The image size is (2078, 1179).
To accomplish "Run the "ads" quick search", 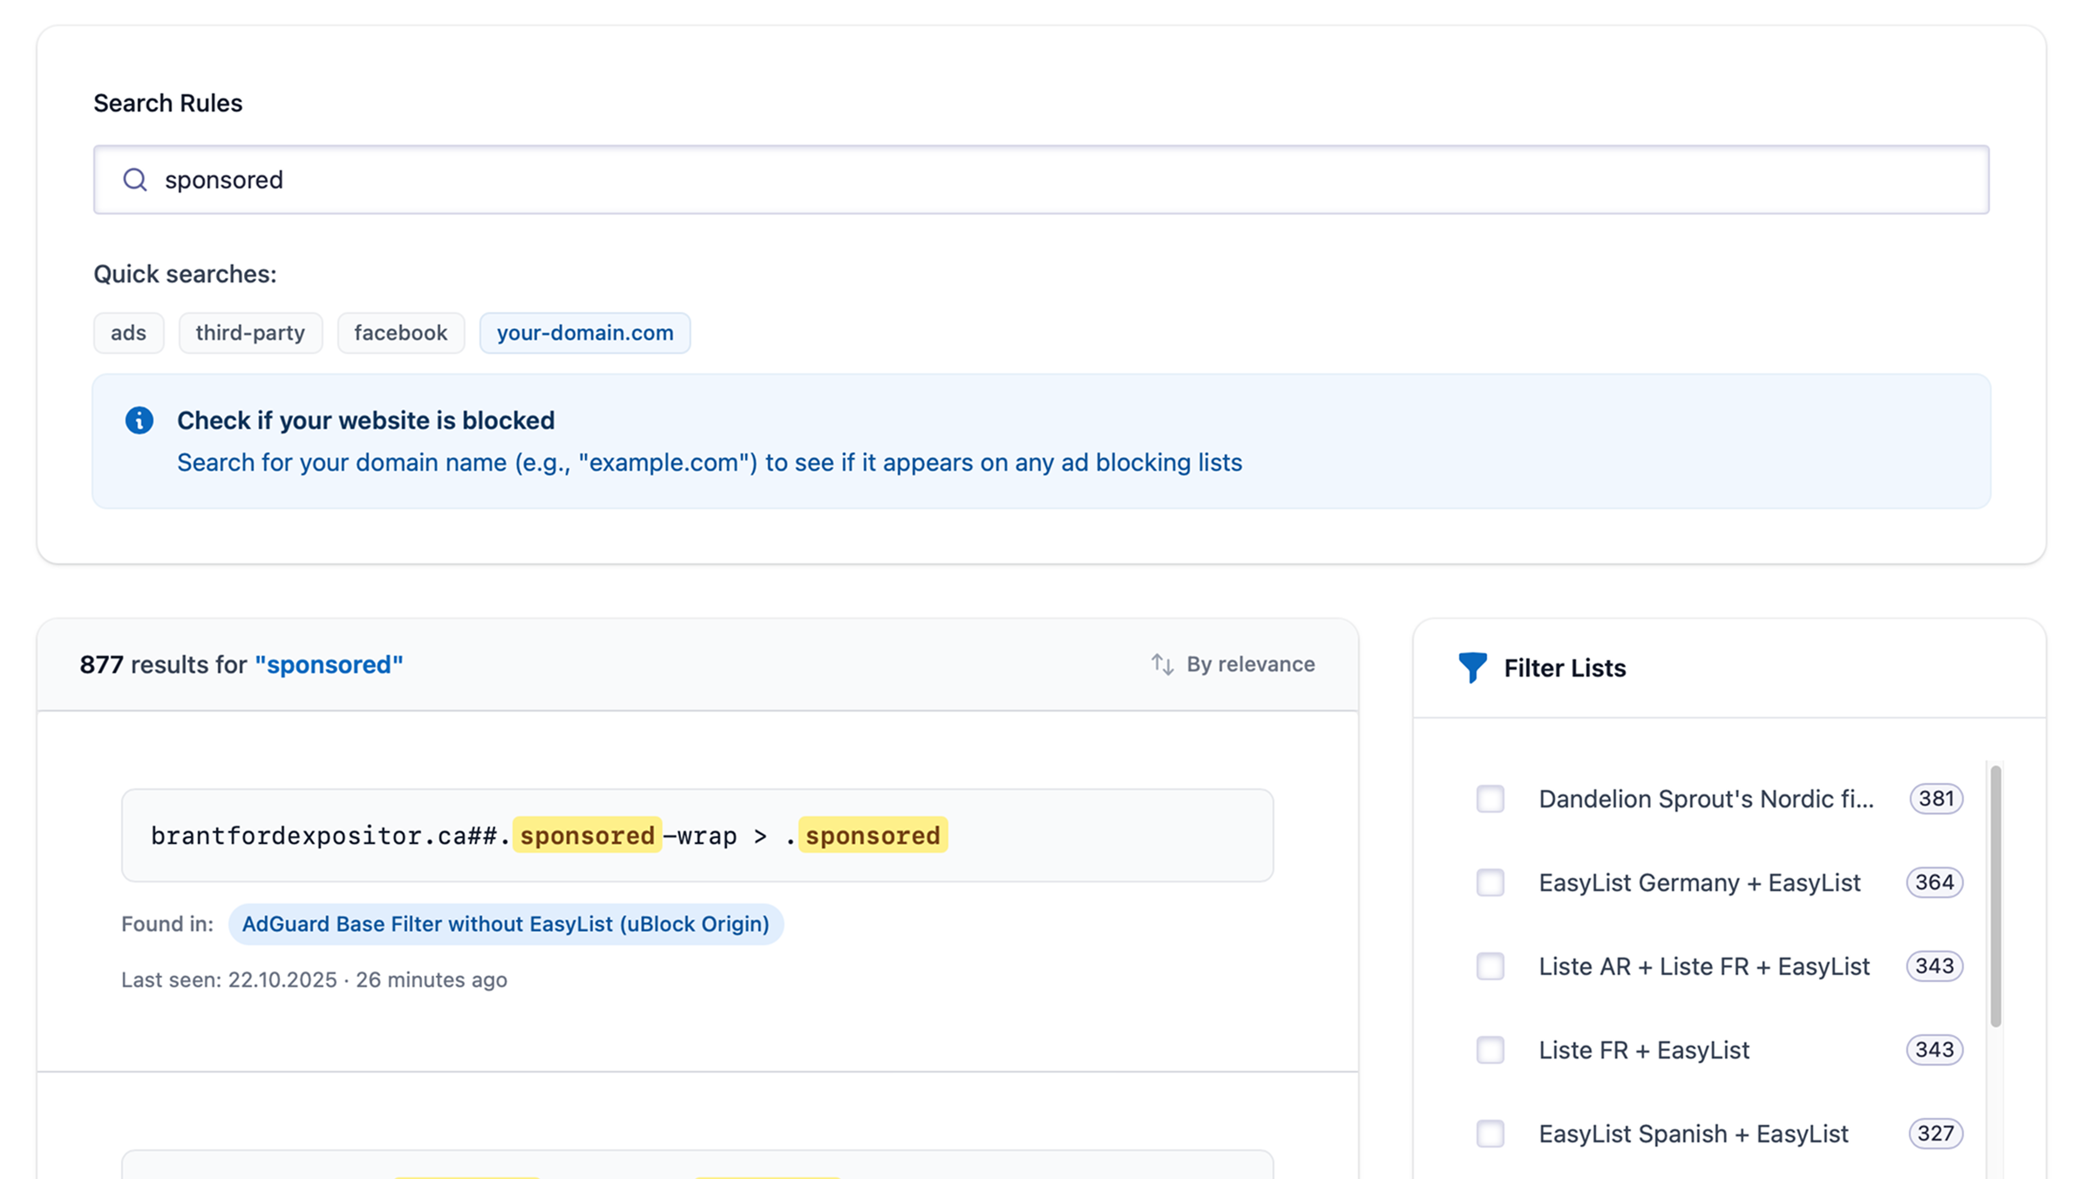I will point(128,332).
